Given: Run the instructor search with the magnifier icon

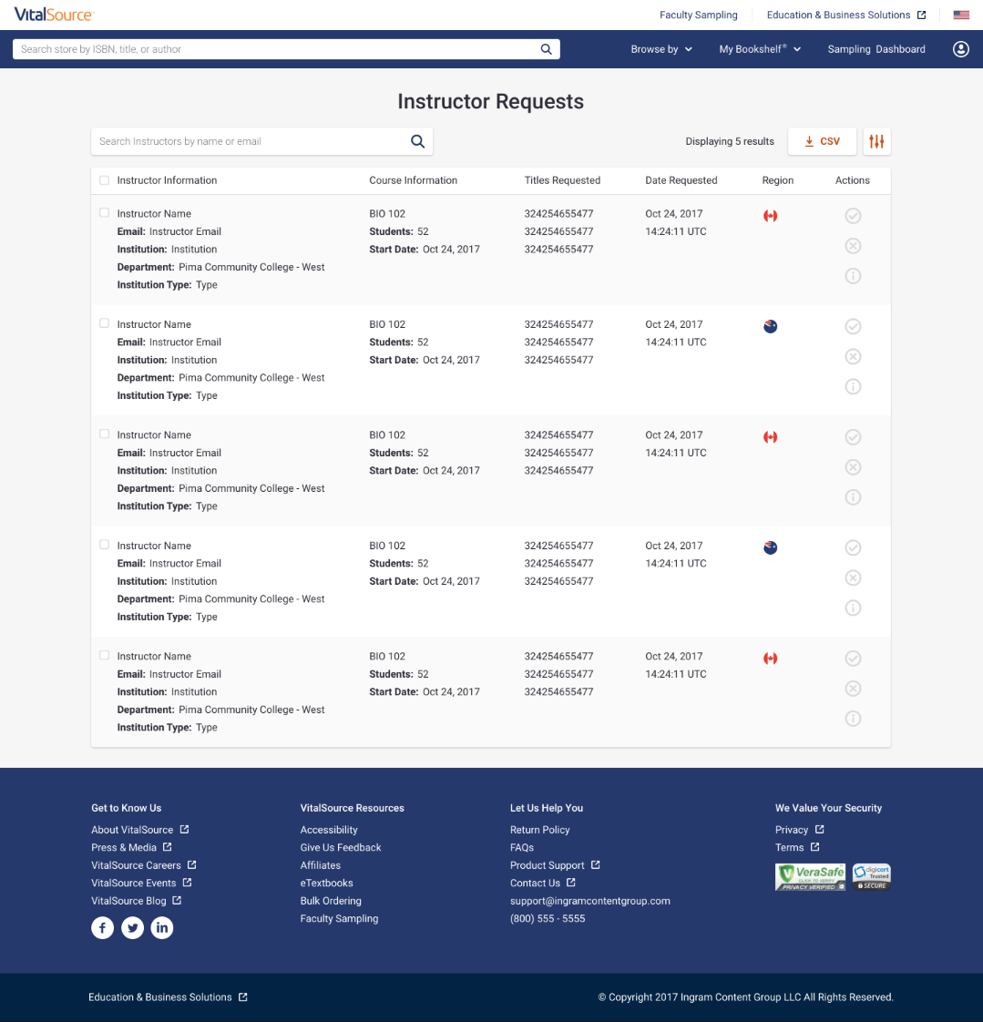Looking at the screenshot, I should pos(417,141).
